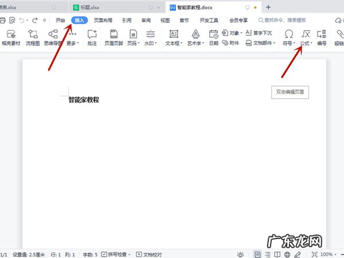
Task: Switch to the 开始 ribbon tab
Action: coord(60,21)
